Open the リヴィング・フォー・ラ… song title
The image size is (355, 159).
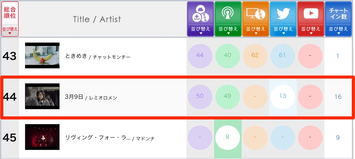(x=98, y=138)
